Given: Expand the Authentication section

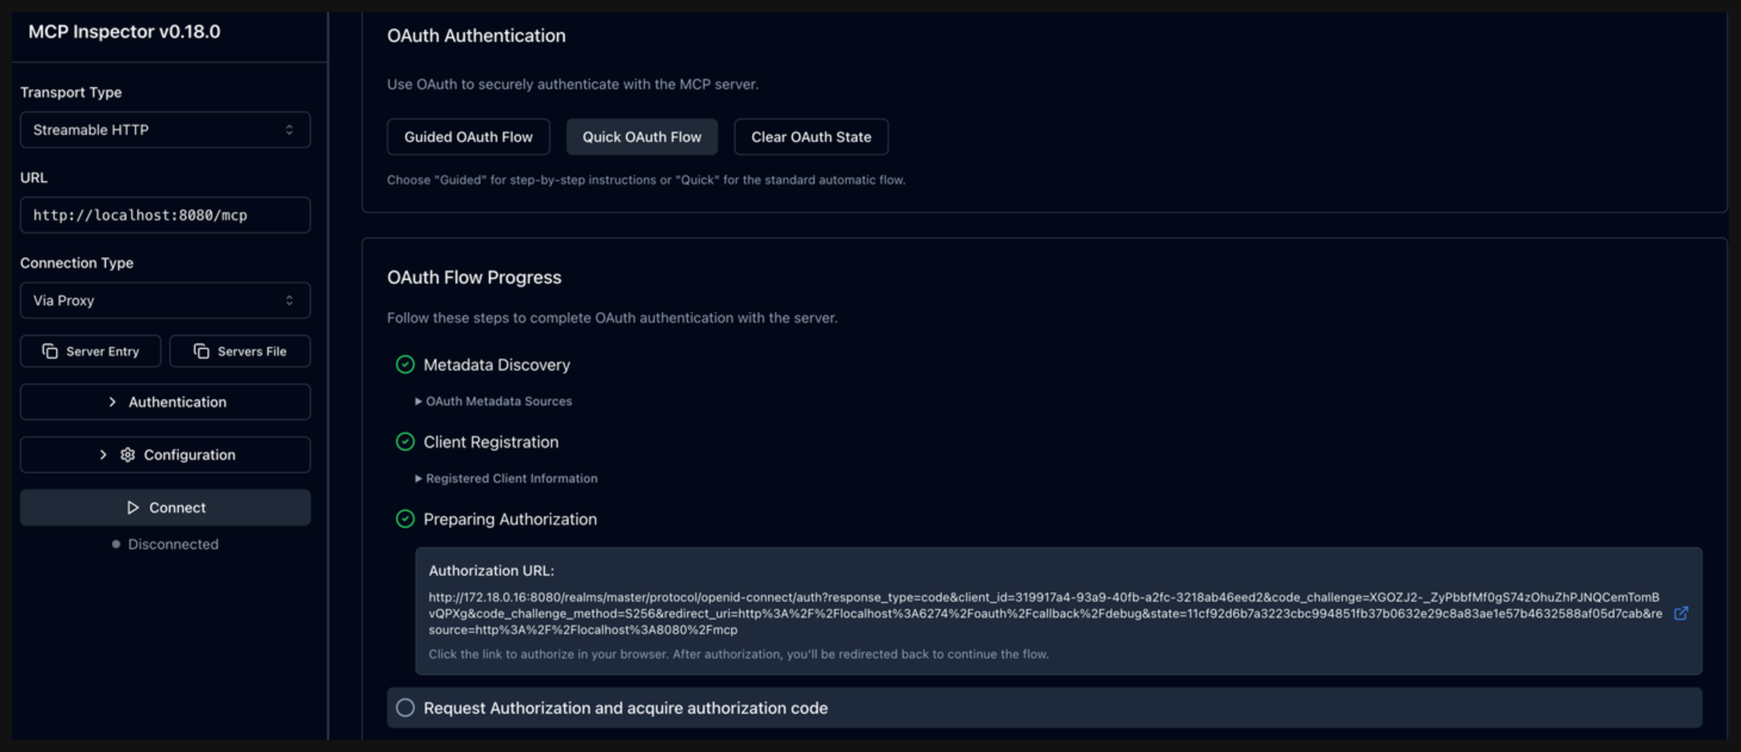Looking at the screenshot, I should coord(165,402).
